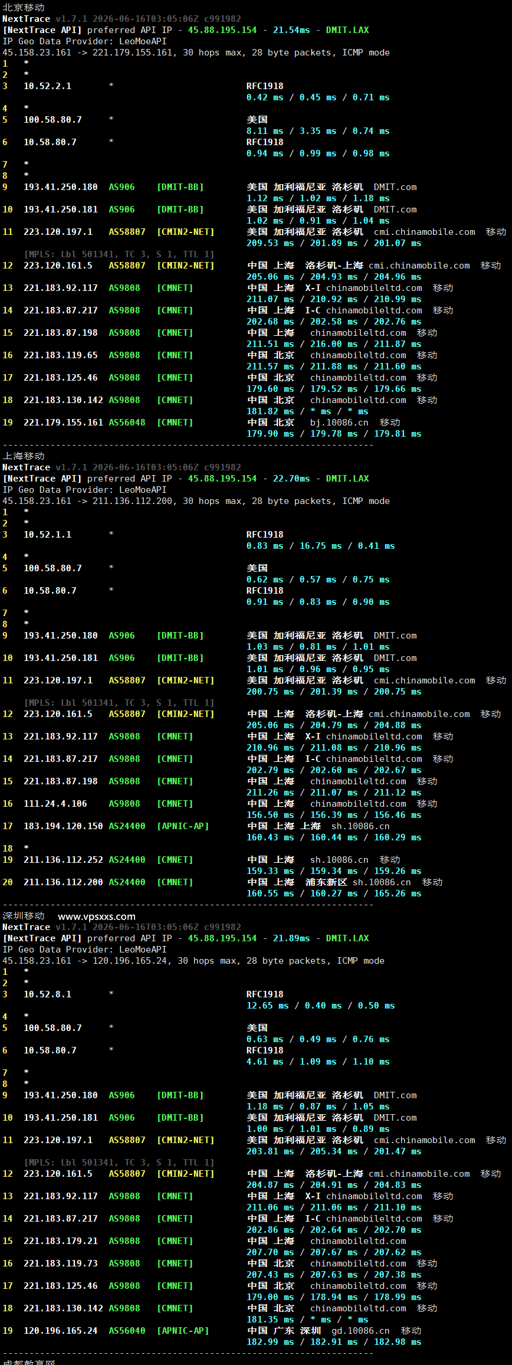Screen dimensions: 512x1365
Task: Select destination IP 221.179.155.161 in Beijing trace header
Action: (133, 53)
